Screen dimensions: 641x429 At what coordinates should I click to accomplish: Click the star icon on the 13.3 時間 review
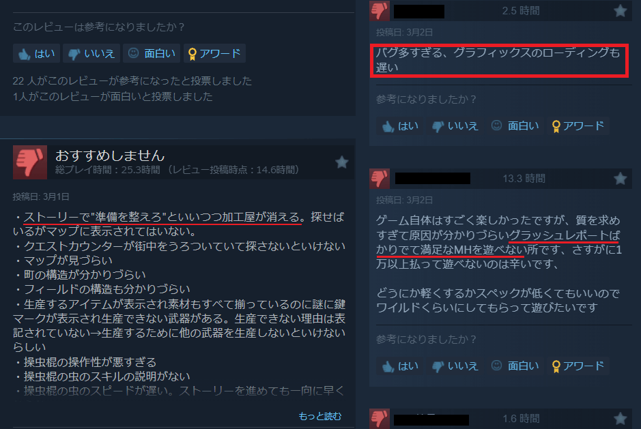click(620, 179)
